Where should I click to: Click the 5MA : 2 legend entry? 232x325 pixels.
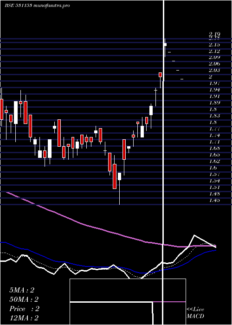(x=21, y=290)
